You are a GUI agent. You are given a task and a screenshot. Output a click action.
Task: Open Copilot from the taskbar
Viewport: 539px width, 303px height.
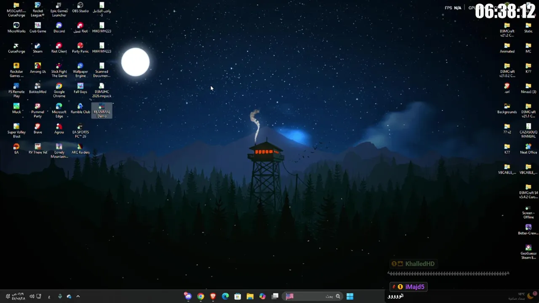pyautogui.click(x=263, y=296)
